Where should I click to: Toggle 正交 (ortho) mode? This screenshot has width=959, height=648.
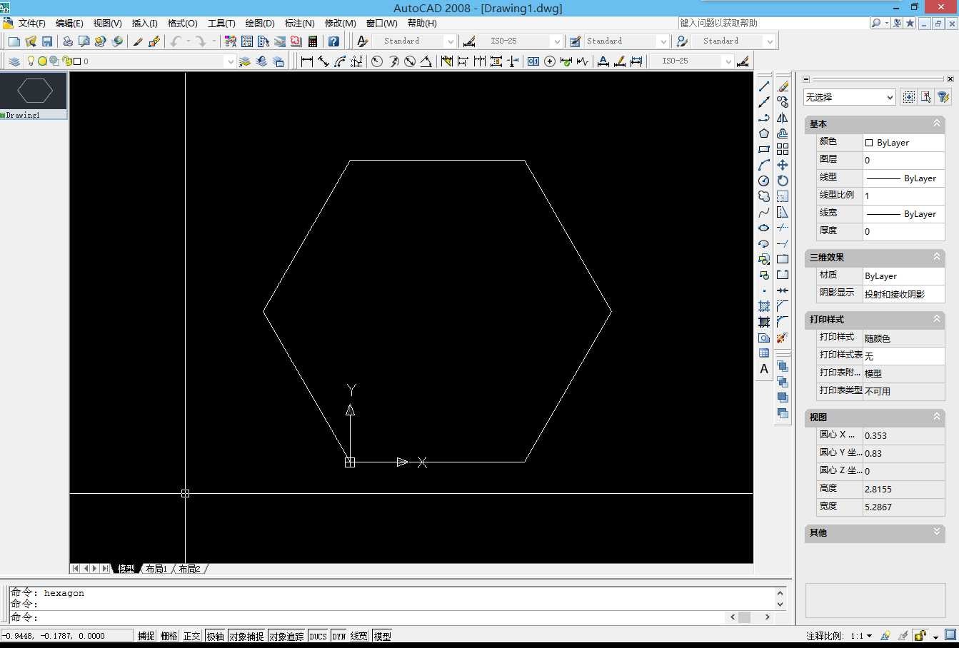point(192,636)
